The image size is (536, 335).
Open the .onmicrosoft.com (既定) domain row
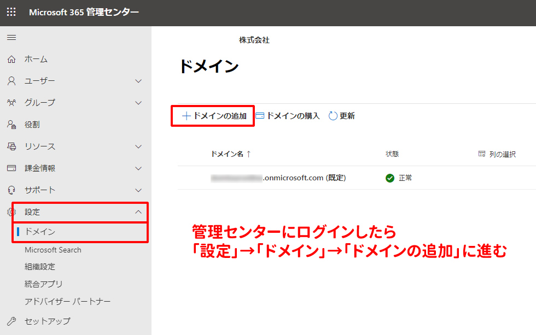click(357, 178)
